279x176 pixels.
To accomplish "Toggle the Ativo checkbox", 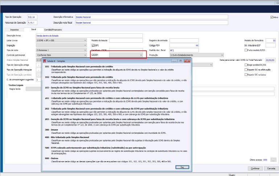I will 272,17.
